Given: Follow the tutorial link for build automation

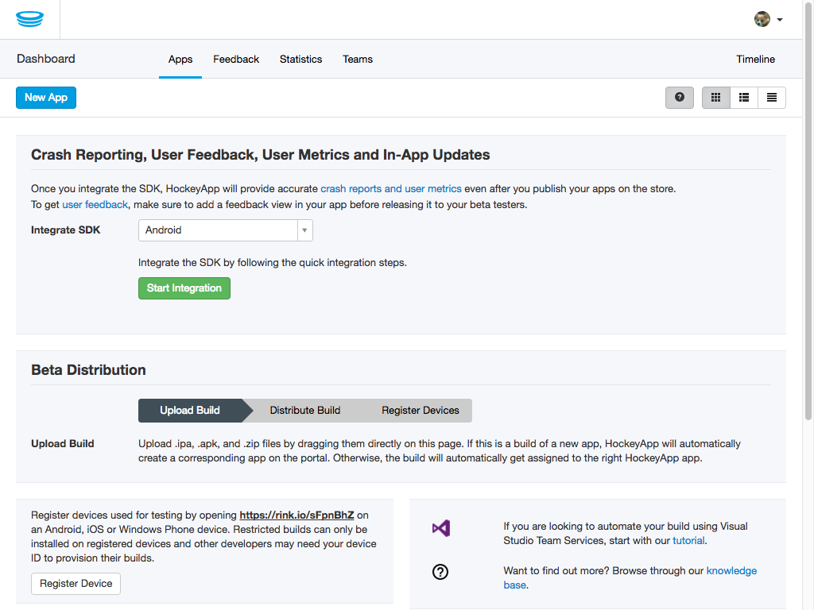Looking at the screenshot, I should pos(688,540).
